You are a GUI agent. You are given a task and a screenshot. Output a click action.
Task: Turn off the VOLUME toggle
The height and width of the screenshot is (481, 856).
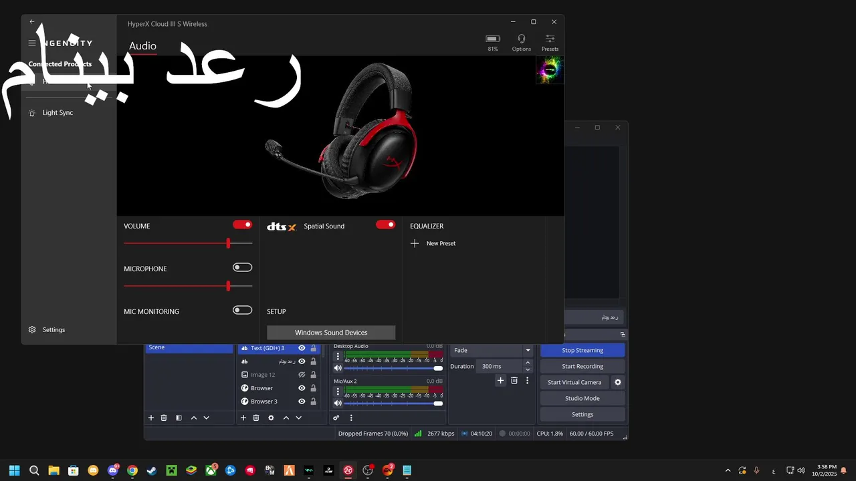click(x=242, y=224)
